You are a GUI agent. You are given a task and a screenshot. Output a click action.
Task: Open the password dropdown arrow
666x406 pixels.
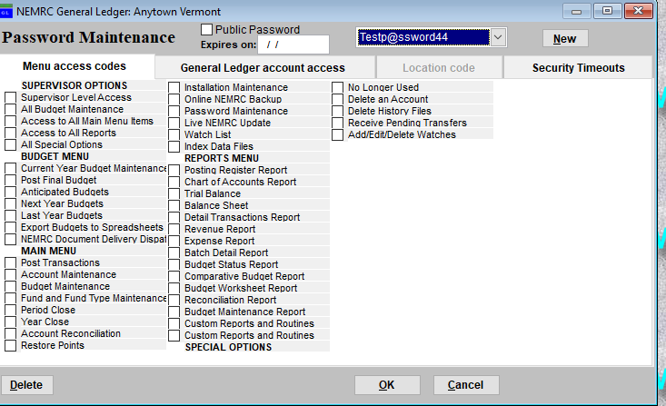point(498,37)
